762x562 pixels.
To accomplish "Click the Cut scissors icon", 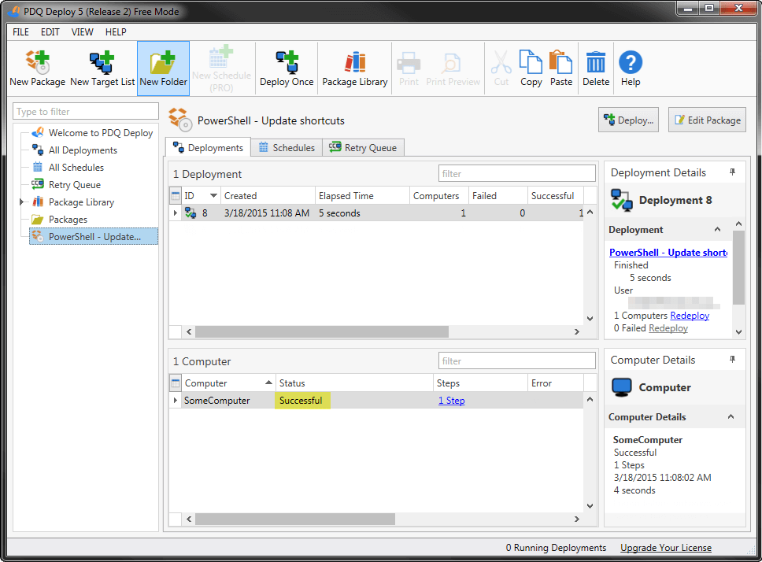I will [x=501, y=61].
